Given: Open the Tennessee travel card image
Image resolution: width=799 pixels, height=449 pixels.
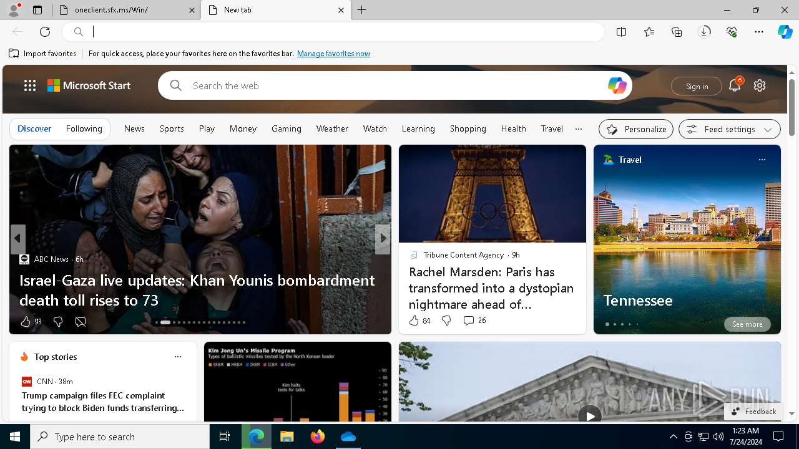Looking at the screenshot, I should coord(687,239).
